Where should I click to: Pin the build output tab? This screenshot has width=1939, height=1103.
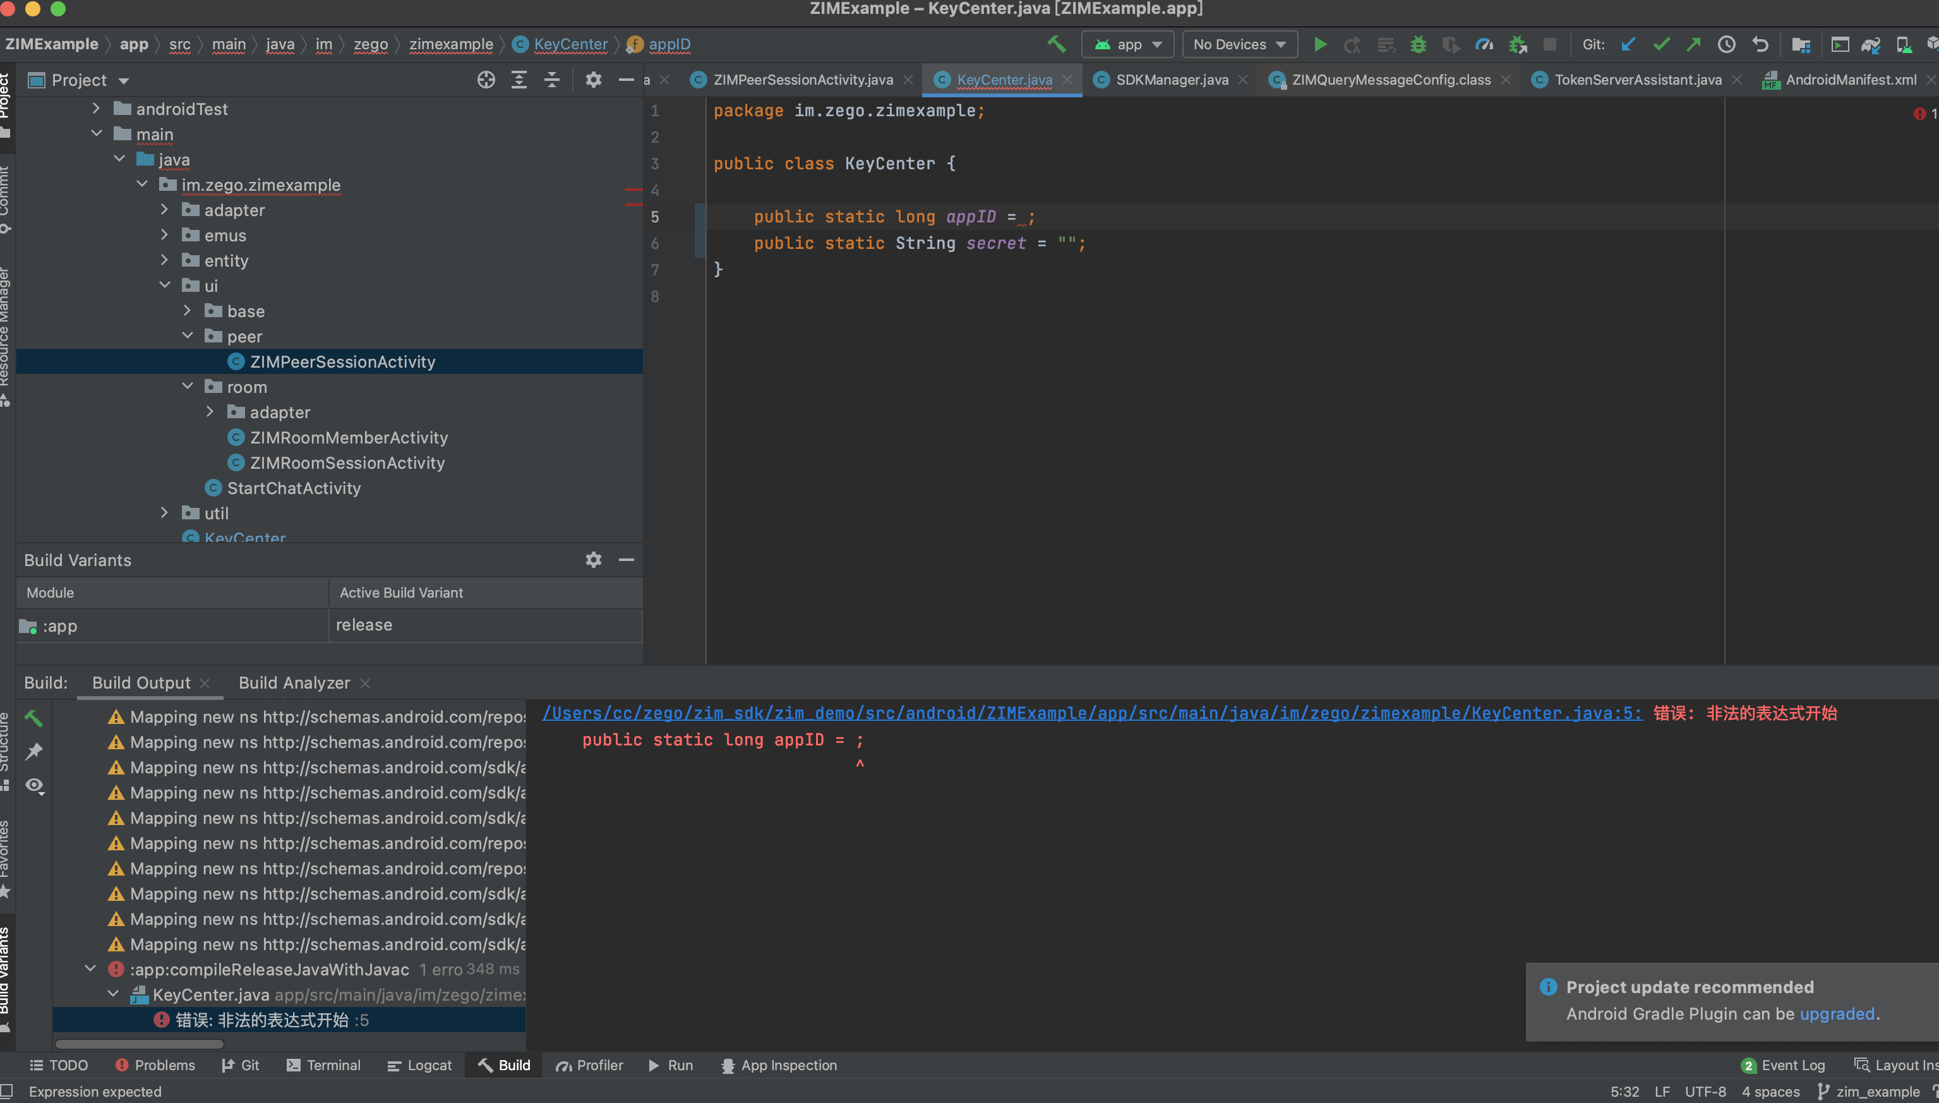pos(34,752)
